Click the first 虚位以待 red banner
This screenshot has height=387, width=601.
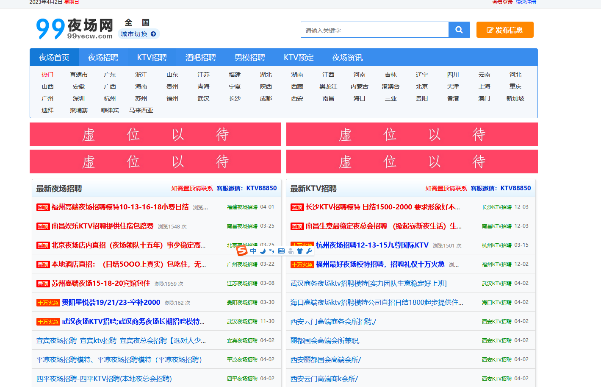[155, 134]
